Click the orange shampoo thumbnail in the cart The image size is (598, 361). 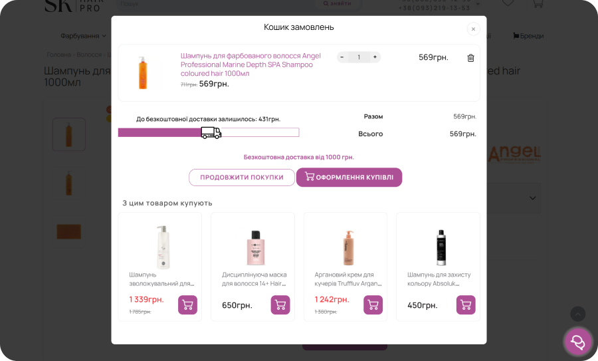(x=143, y=72)
